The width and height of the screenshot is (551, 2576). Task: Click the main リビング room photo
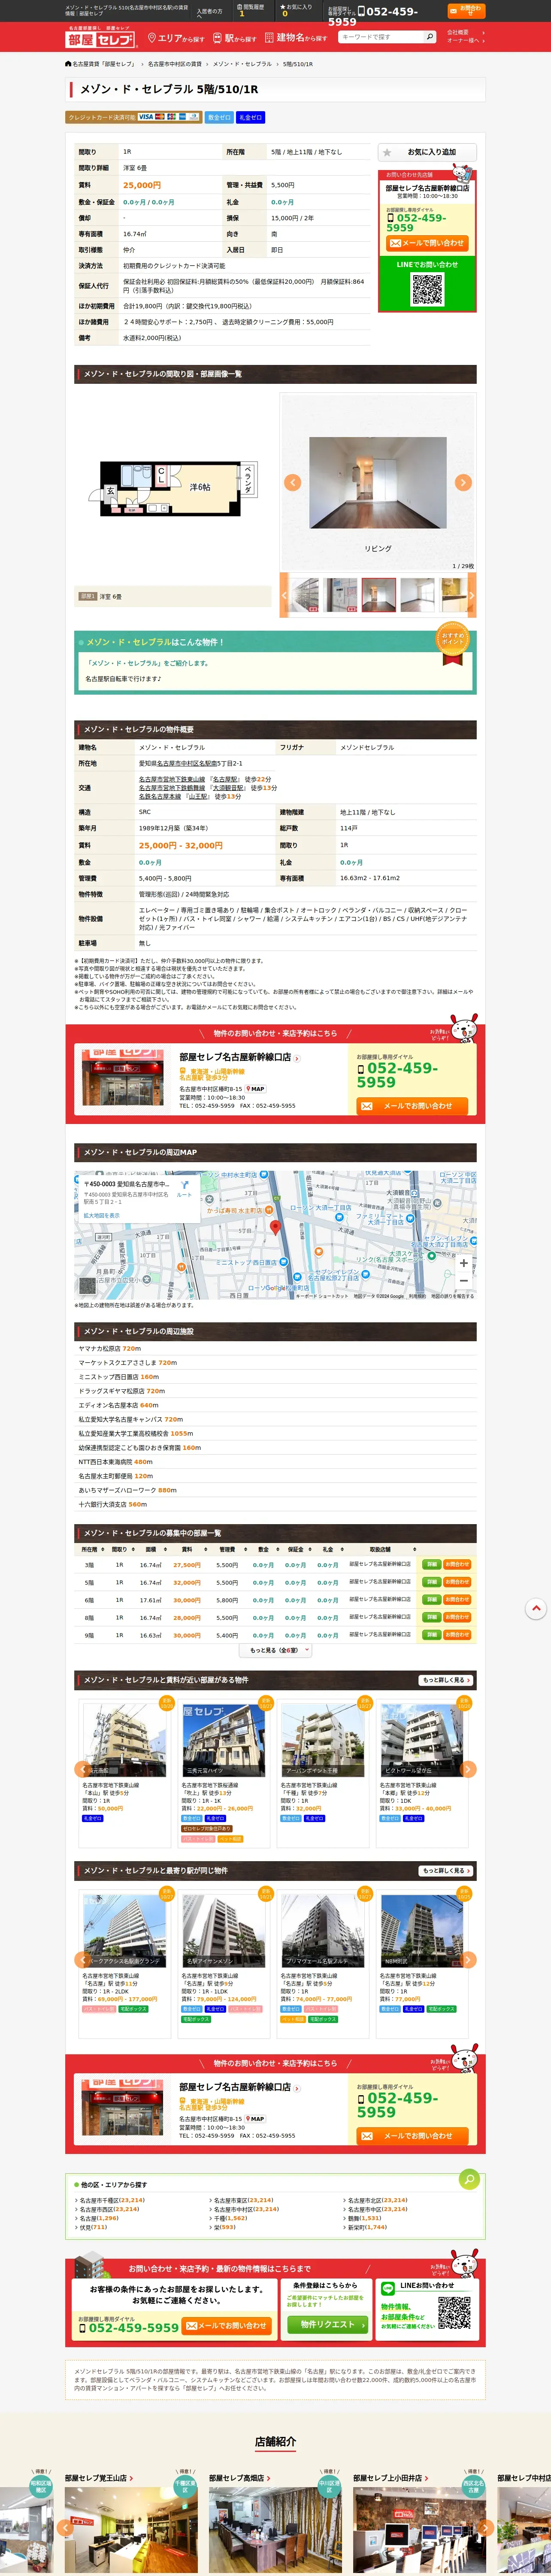coord(377,483)
